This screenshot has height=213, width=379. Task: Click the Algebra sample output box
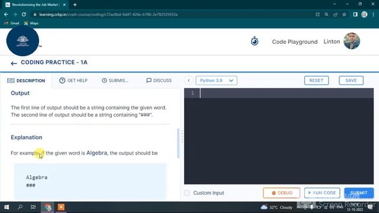click(90, 182)
